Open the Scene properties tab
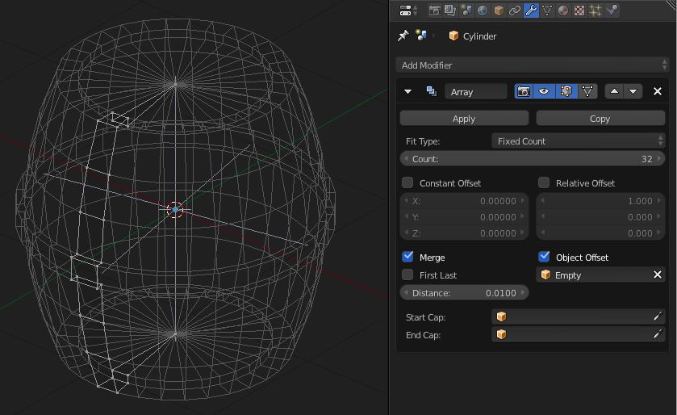 pos(466,10)
